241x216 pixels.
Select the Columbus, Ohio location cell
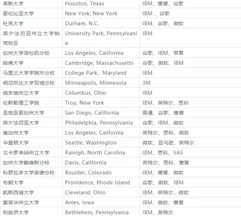coord(86,93)
